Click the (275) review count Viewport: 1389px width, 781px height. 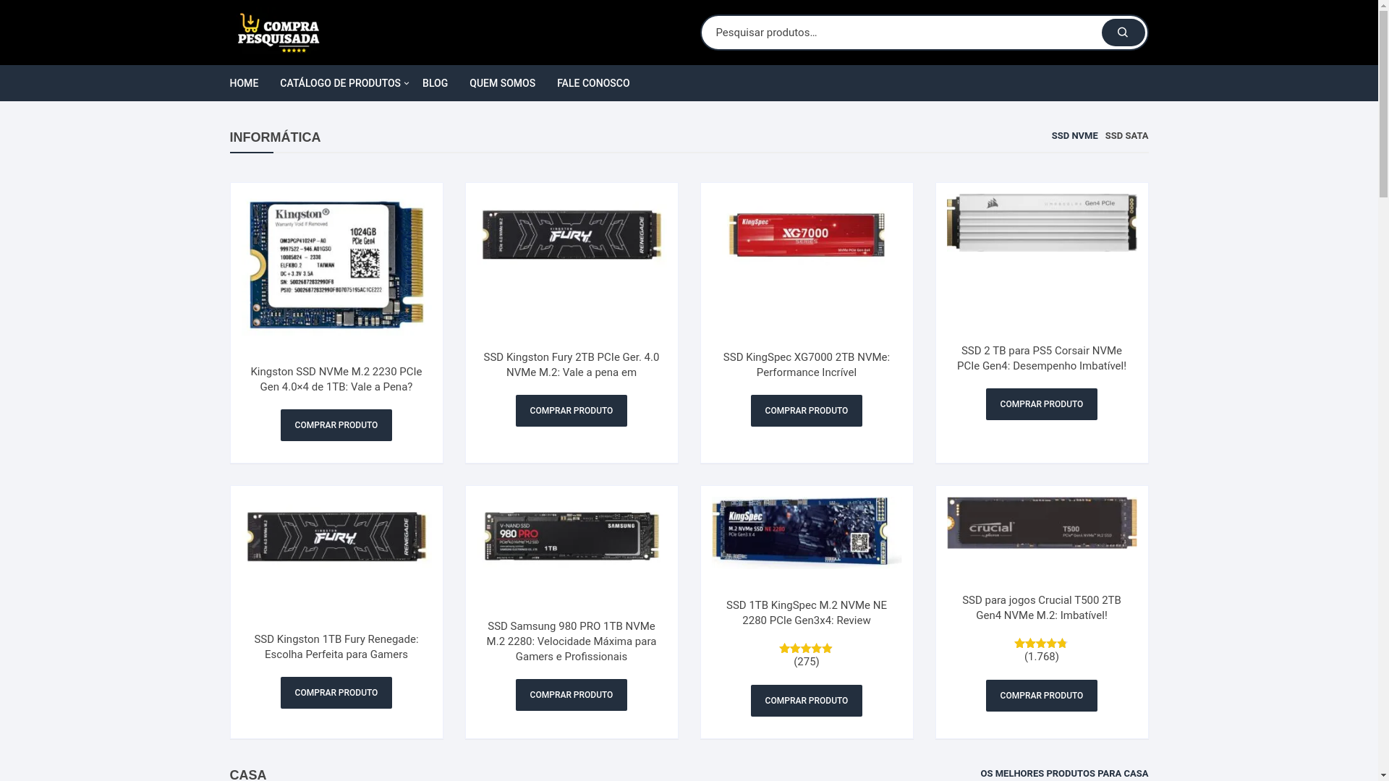tap(807, 662)
